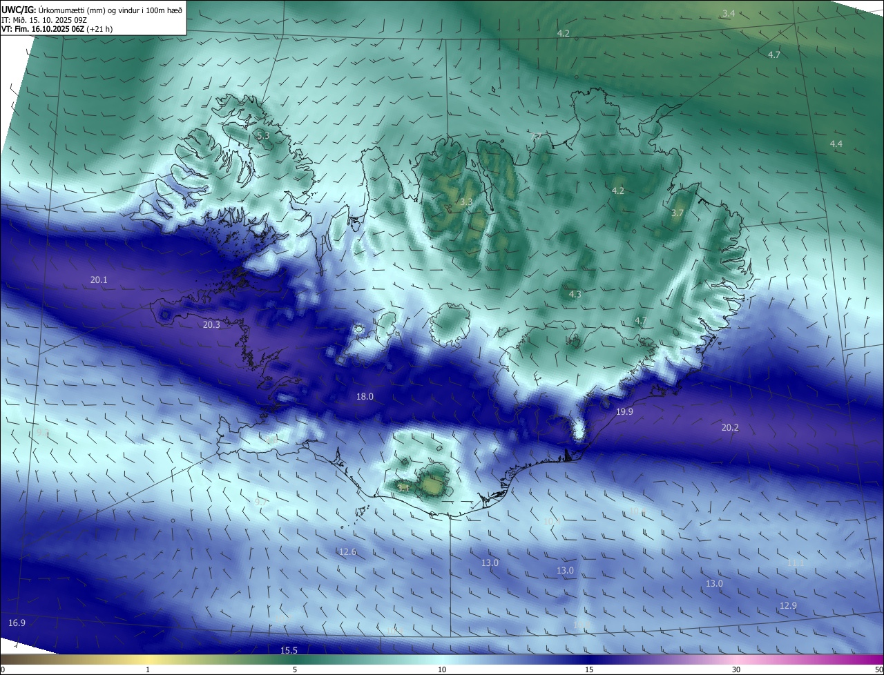Image resolution: width=884 pixels, height=675 pixels.
Task: Click the 3.7 value label
Action: pos(677,213)
